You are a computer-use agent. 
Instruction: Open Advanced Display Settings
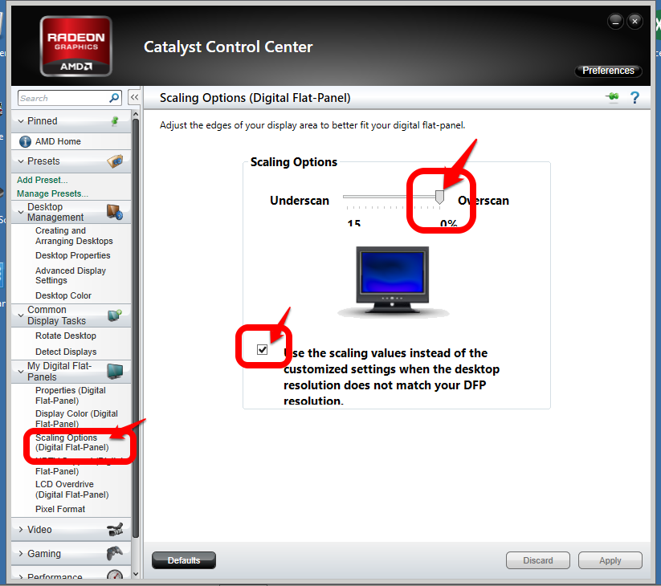[x=71, y=275]
